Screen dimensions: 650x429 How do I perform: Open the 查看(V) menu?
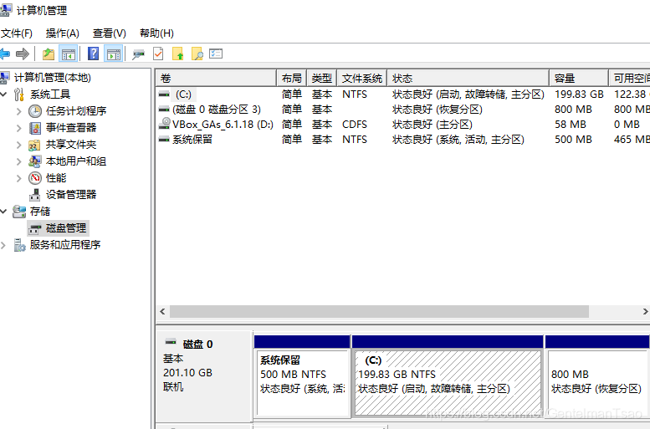(110, 33)
